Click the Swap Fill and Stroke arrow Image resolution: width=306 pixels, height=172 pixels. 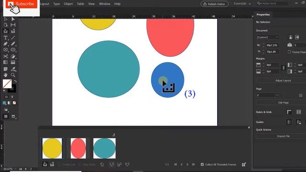click(15, 81)
